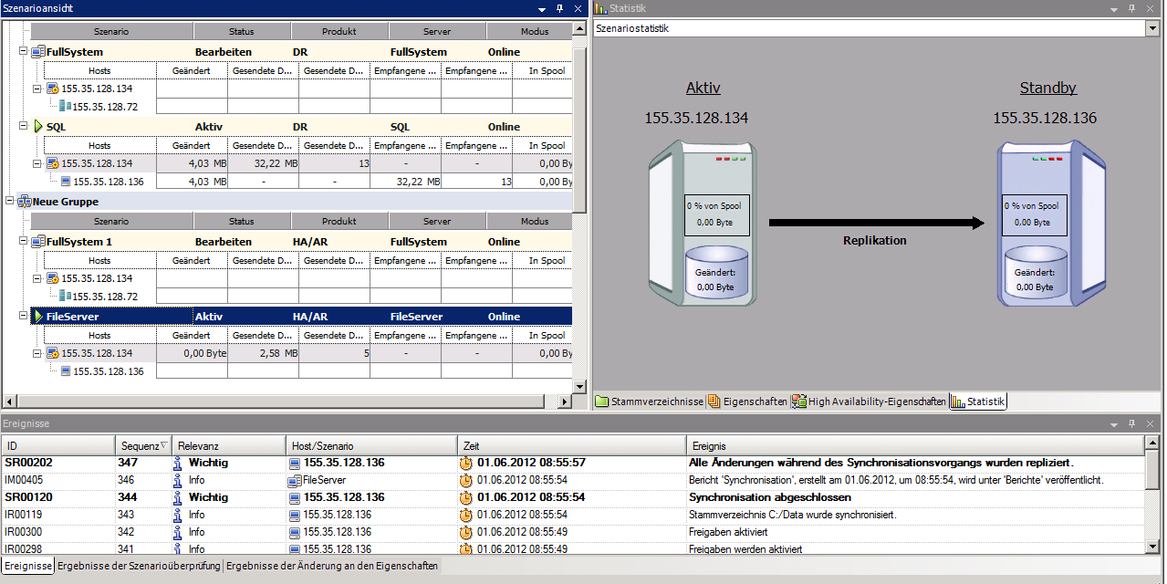Image resolution: width=1167 pixels, height=584 pixels.
Task: Sort events by Sequenz column header
Action: point(144,445)
